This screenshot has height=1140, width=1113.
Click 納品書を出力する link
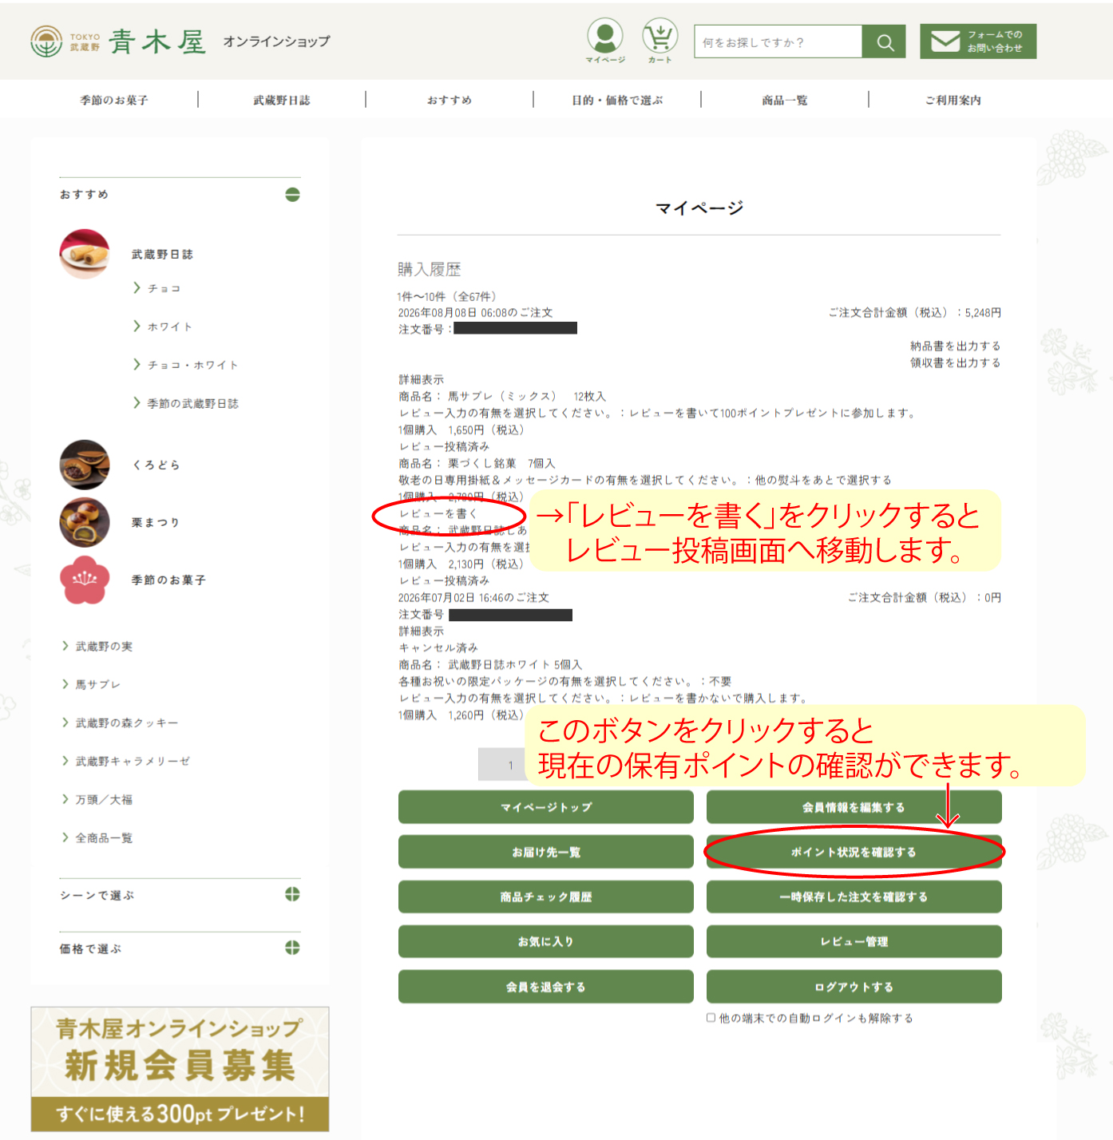click(955, 346)
